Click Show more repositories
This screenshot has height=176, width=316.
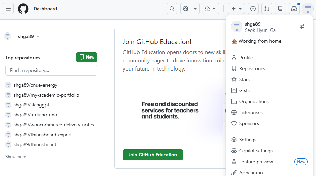16,156
